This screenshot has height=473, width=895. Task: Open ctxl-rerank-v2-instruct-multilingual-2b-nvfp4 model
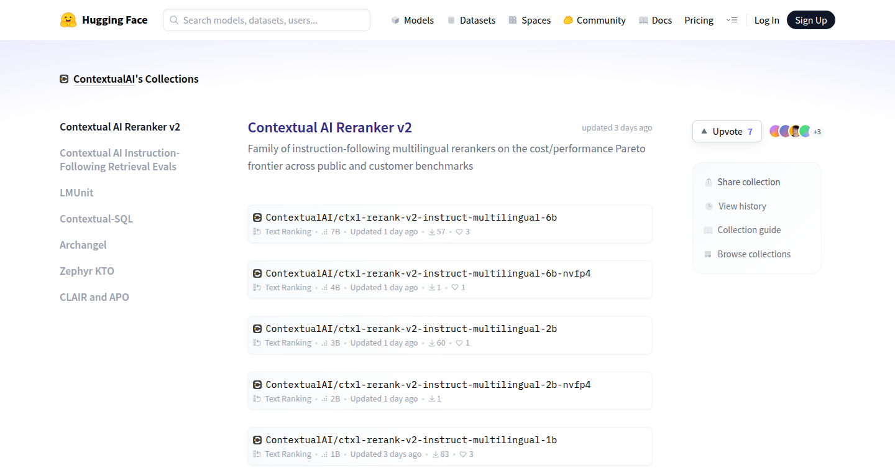(x=450, y=391)
